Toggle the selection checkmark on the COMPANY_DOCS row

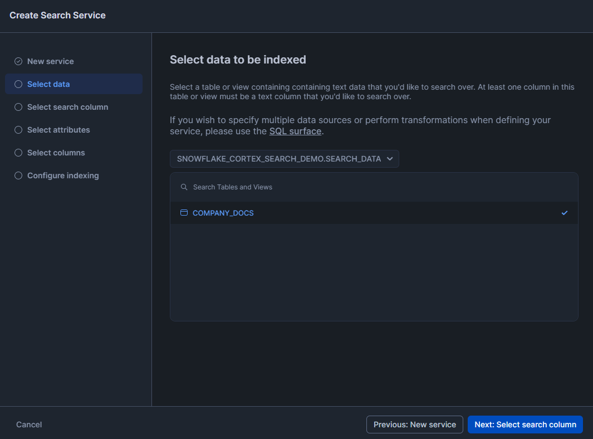click(565, 213)
